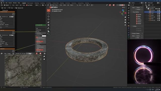
Task: Click the viewport zoom magnifier icon
Action: [125, 17]
